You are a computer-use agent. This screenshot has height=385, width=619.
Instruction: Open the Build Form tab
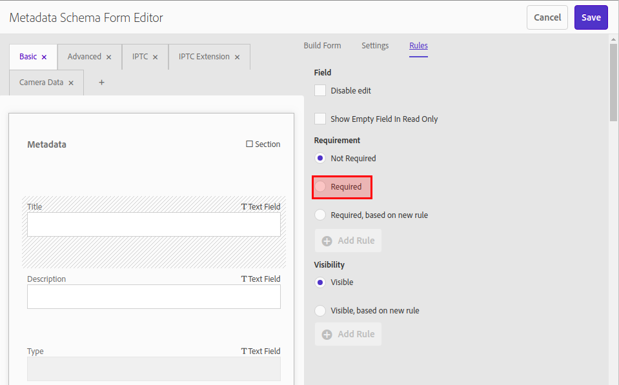point(322,45)
